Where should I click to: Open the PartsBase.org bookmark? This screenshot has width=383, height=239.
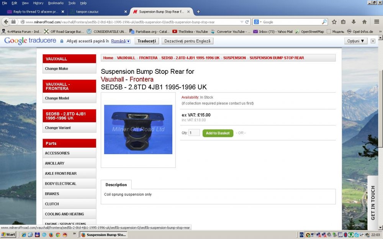click(149, 32)
